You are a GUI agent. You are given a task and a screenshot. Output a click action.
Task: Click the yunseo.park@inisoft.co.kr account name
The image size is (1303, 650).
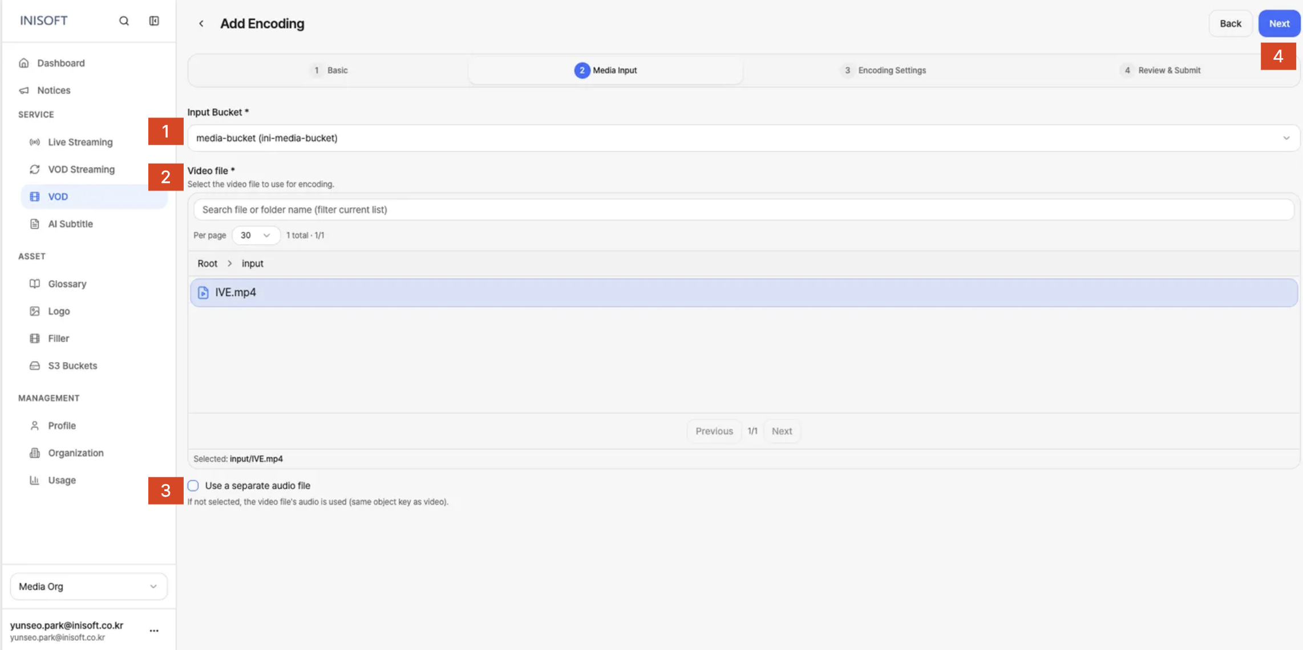point(67,625)
